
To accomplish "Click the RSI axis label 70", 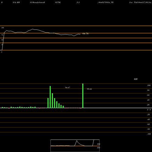I will (x=2, y=35).
